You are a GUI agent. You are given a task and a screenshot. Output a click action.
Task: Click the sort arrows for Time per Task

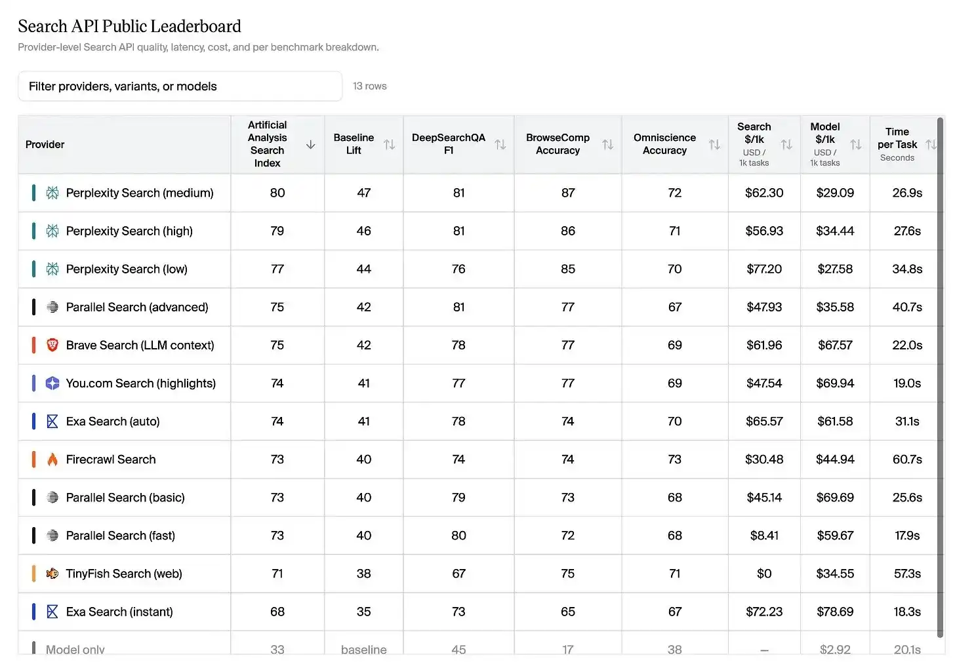pyautogui.click(x=931, y=144)
